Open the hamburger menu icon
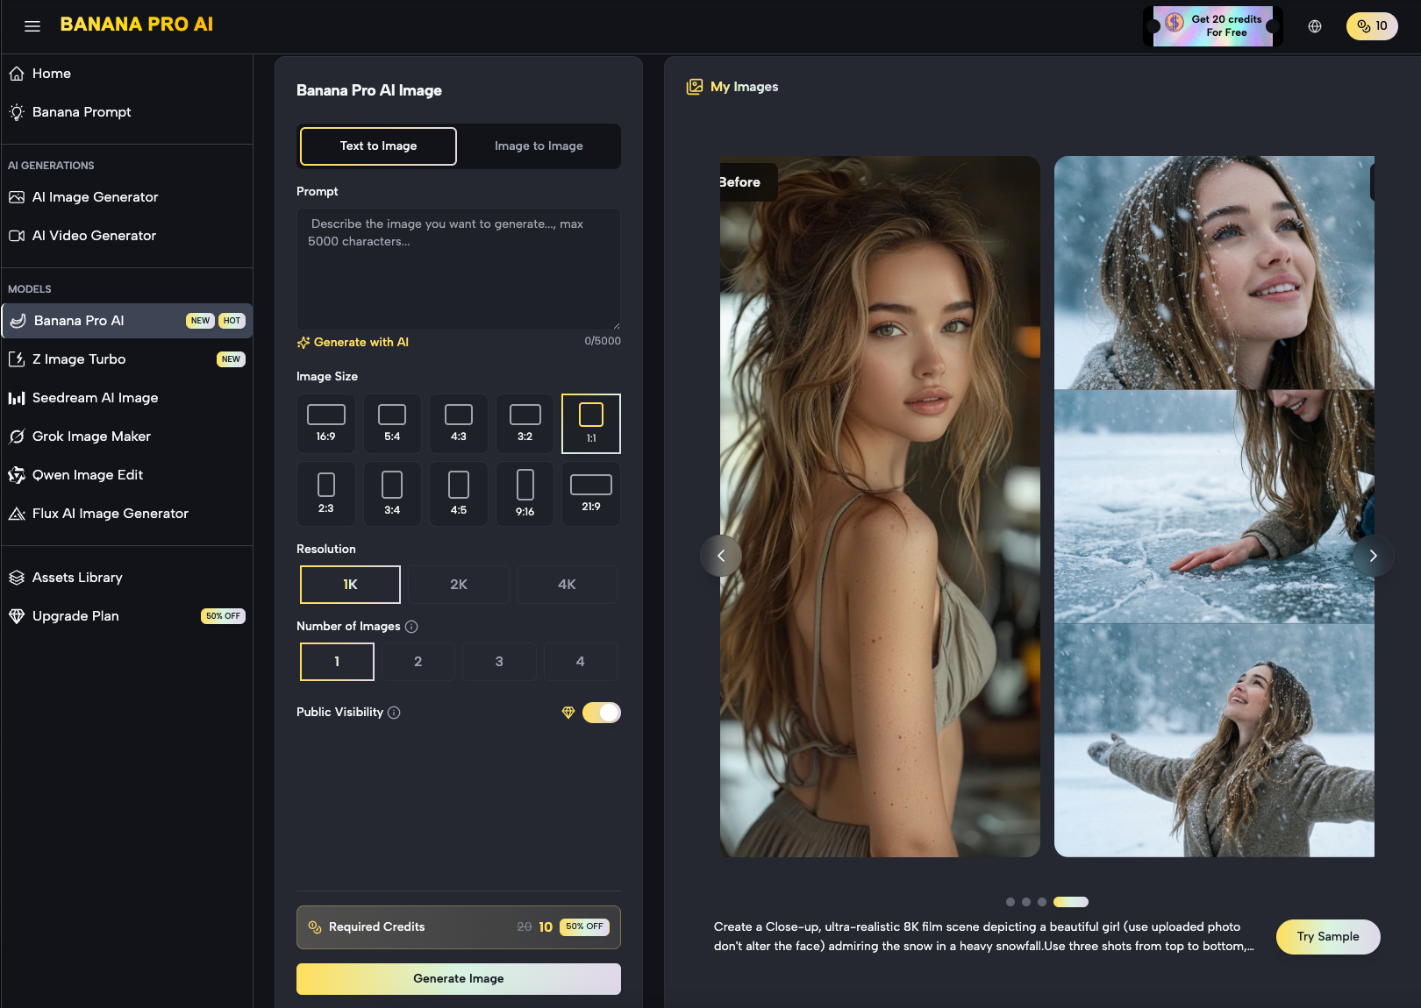The width and height of the screenshot is (1421, 1008). click(32, 26)
